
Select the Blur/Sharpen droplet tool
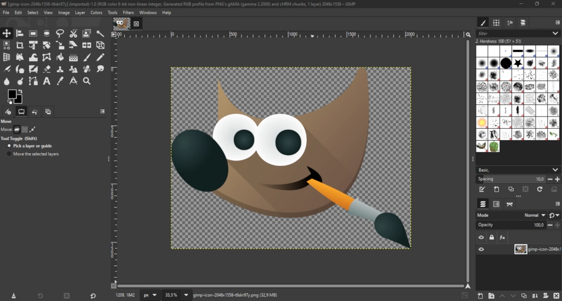tap(7, 81)
